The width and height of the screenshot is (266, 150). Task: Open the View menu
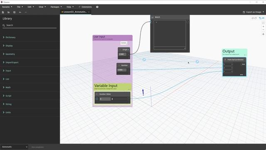pos(42,7)
